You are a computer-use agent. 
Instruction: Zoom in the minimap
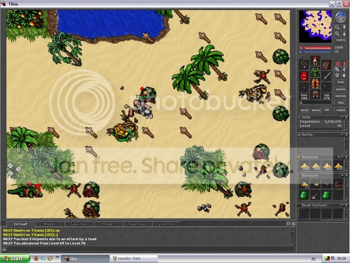(337, 34)
